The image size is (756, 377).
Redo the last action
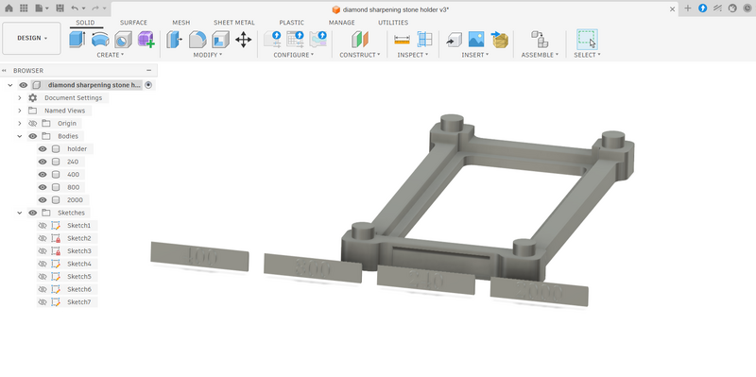coord(95,9)
